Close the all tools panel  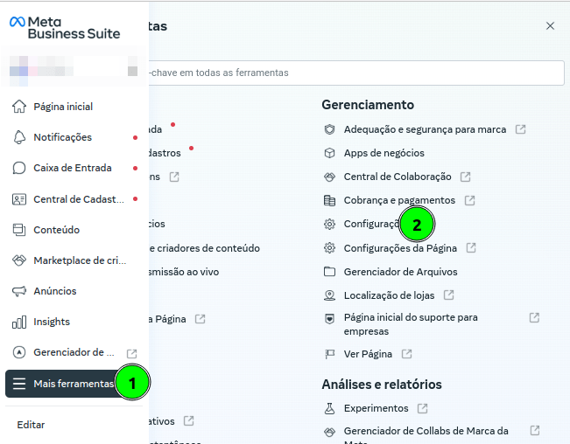[550, 26]
